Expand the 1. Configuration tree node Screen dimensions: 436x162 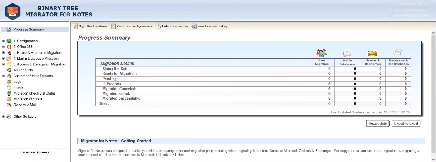point(3,41)
